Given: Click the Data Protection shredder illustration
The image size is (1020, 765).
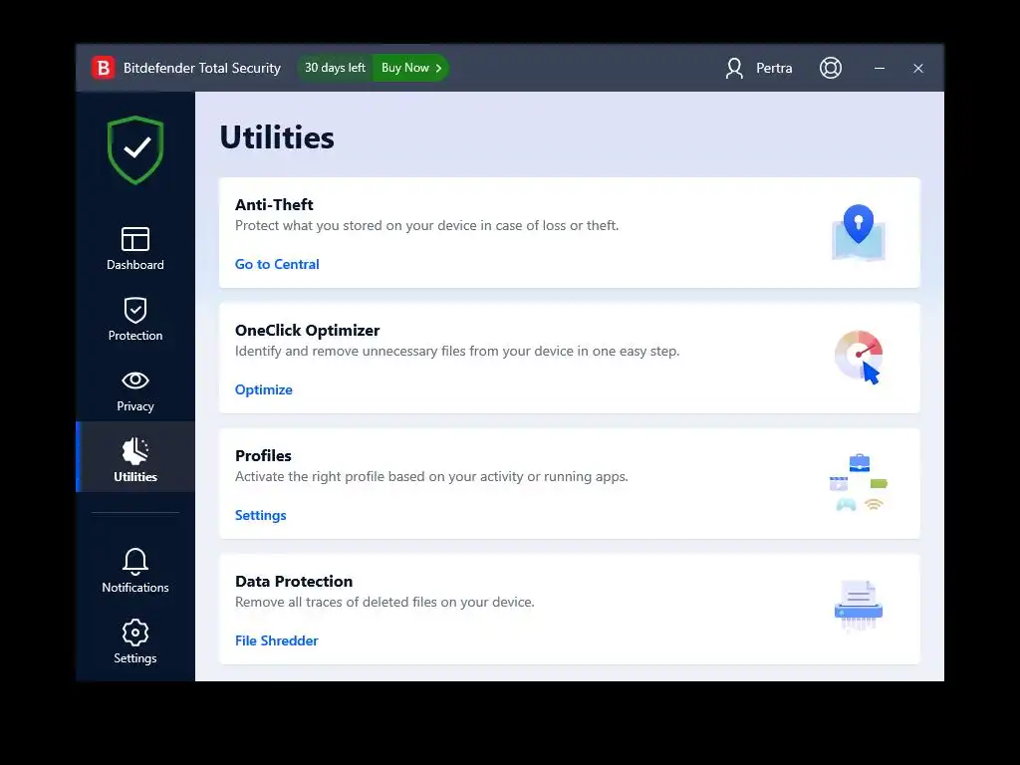Looking at the screenshot, I should point(859,606).
